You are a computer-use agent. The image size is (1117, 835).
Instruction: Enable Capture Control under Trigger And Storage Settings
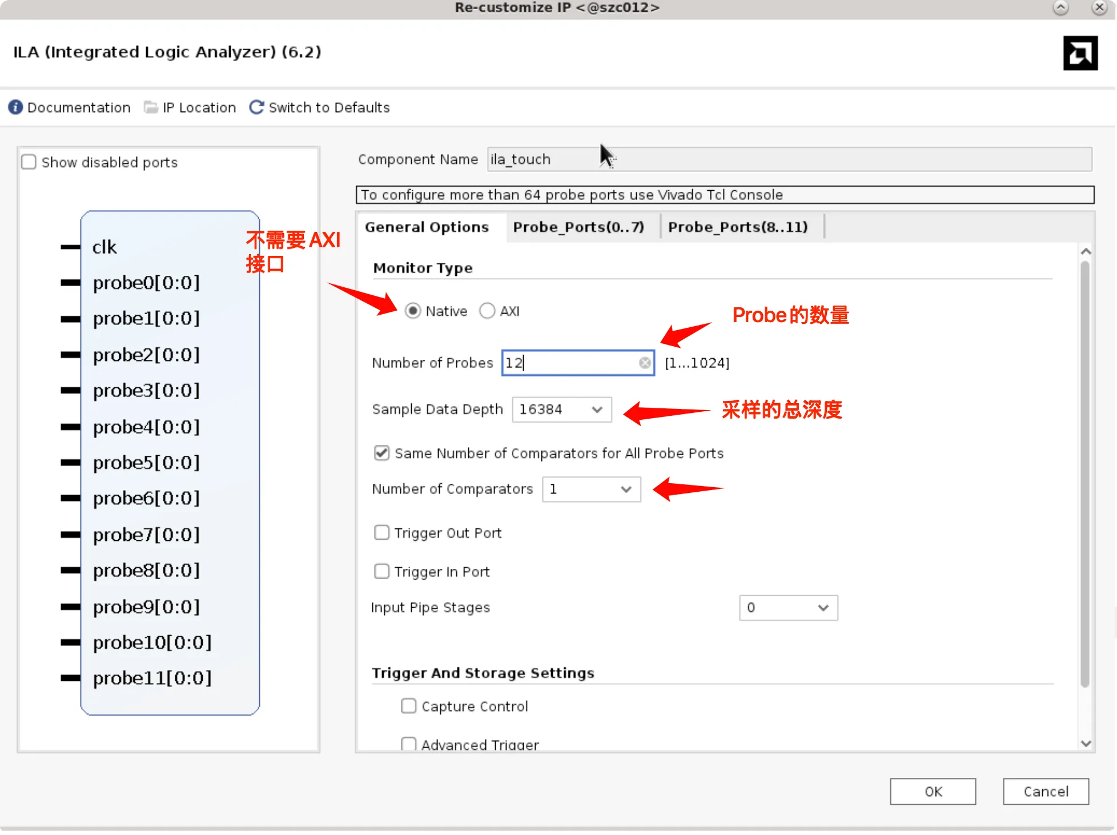408,706
